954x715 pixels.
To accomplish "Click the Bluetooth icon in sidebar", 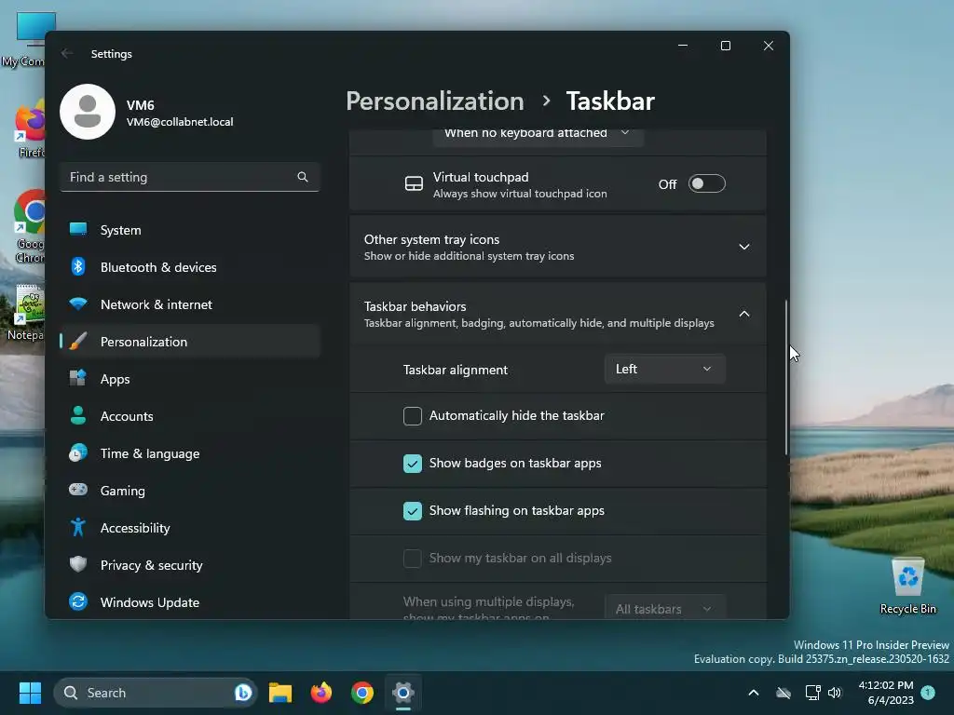I will tap(78, 266).
